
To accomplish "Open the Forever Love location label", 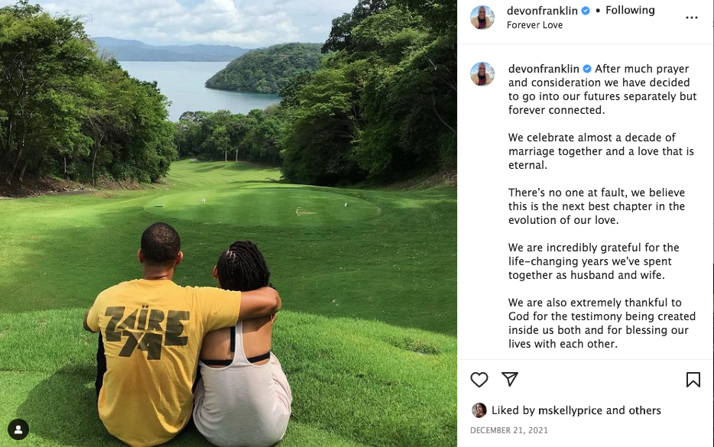I will (534, 25).
